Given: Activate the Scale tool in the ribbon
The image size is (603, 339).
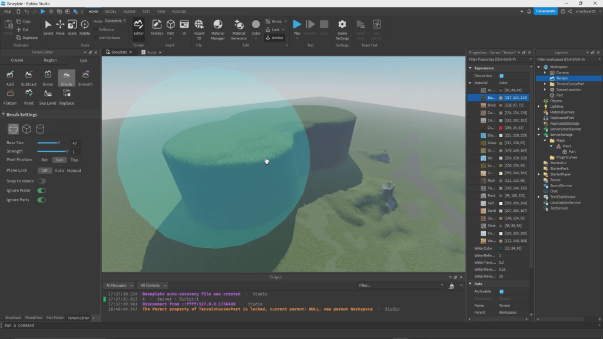Looking at the screenshot, I should coord(72,27).
